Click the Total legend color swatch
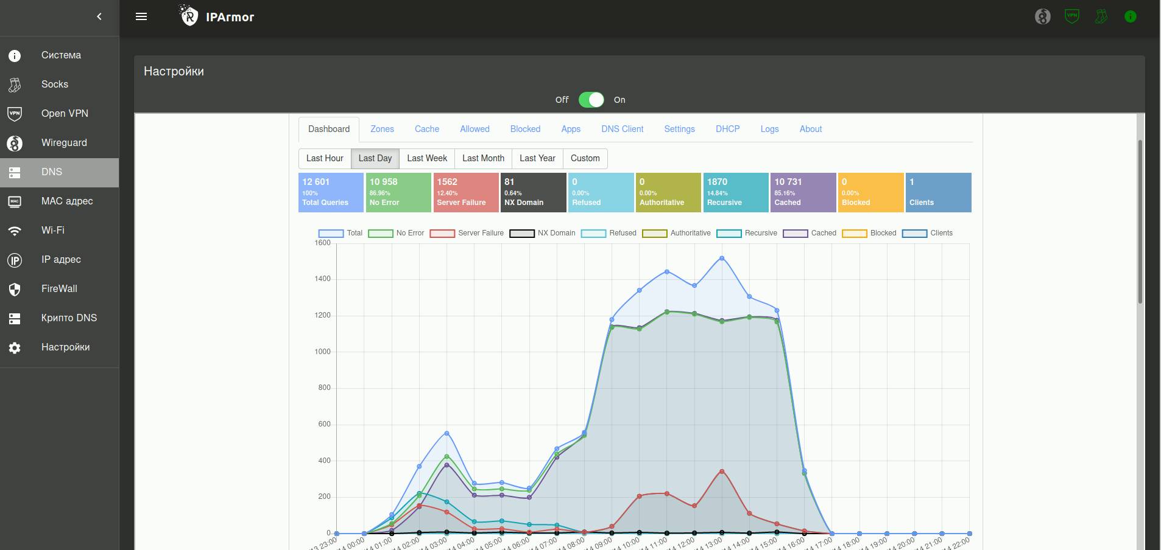 click(x=331, y=233)
